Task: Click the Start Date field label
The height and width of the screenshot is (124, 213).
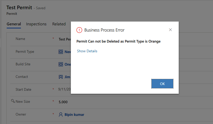Action: click(x=23, y=89)
